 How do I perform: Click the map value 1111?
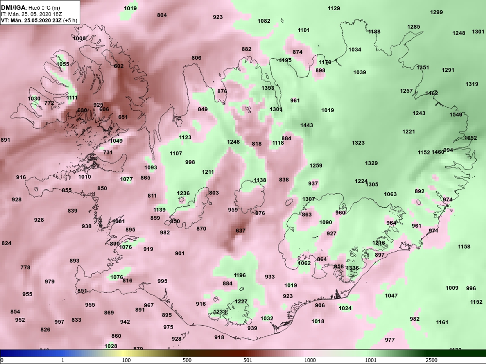tap(72, 98)
